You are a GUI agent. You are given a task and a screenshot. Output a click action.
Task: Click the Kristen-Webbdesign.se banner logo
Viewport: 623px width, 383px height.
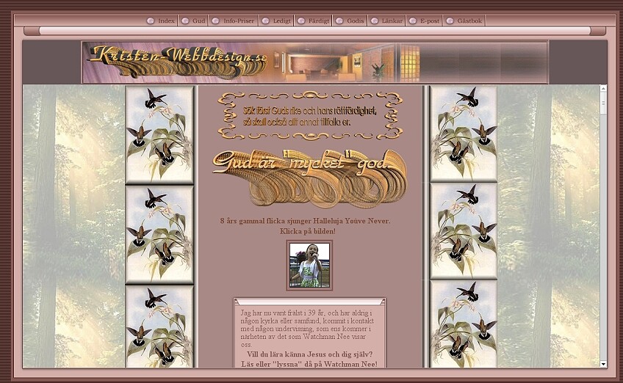pos(176,62)
